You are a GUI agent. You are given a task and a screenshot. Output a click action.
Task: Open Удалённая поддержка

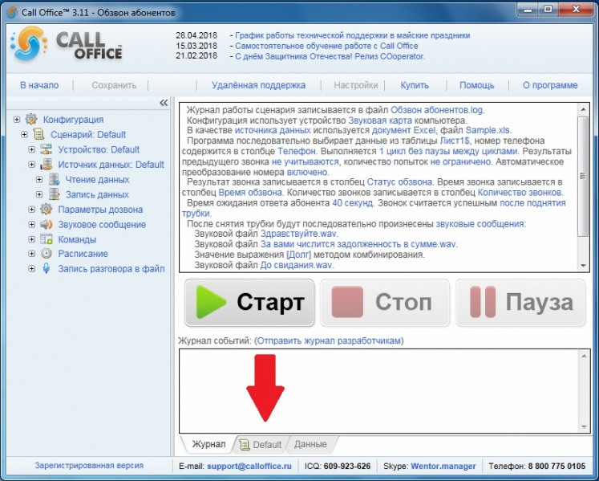259,85
